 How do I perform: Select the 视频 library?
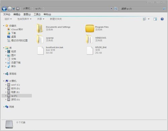(x=13, y=51)
